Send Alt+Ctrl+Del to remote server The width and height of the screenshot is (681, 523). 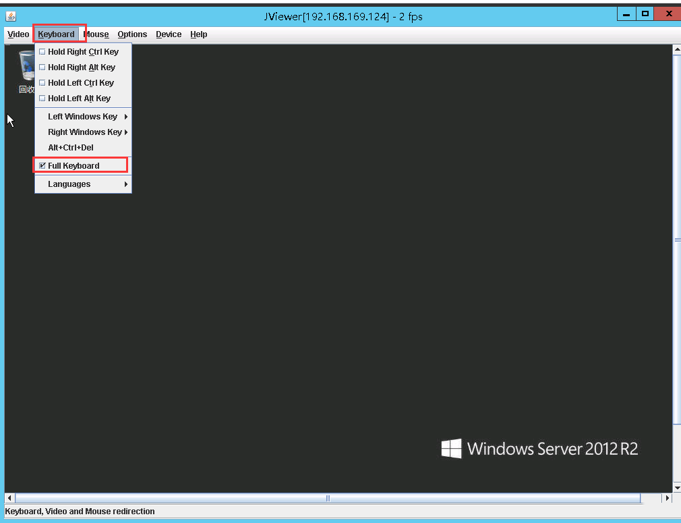83,147
